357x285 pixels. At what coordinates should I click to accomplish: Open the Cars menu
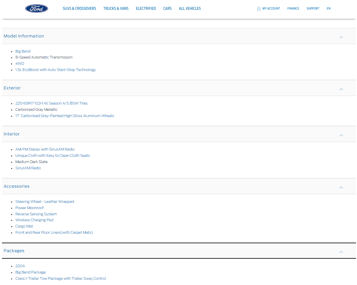167,9
